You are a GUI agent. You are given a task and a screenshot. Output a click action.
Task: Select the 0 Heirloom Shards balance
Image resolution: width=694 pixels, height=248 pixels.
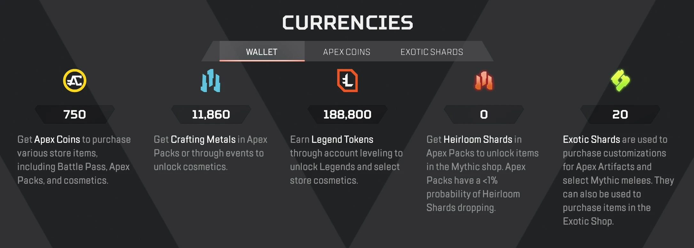click(x=484, y=114)
